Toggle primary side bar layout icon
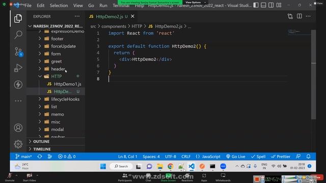This screenshot has width=326, height=183. [256, 5]
